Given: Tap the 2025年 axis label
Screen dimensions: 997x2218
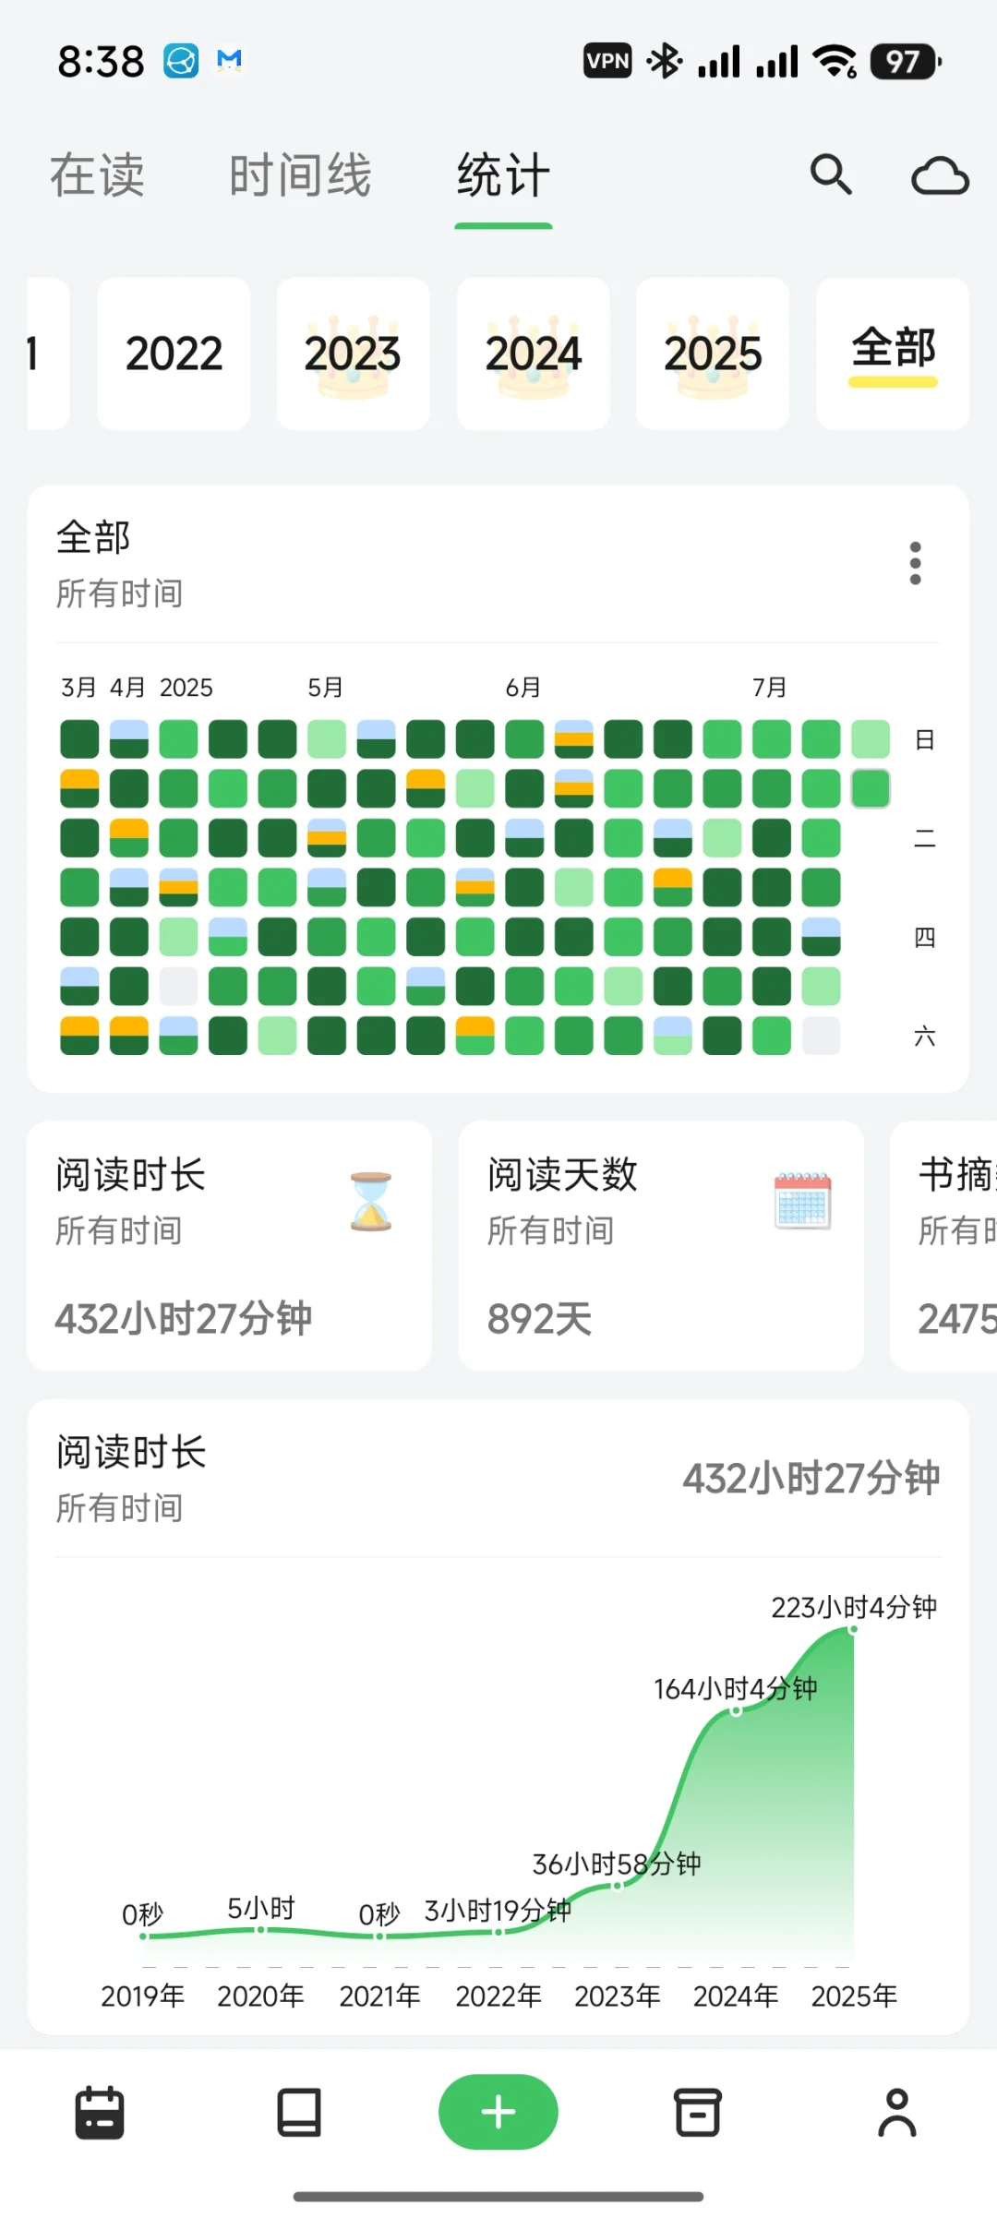Looking at the screenshot, I should [854, 1996].
